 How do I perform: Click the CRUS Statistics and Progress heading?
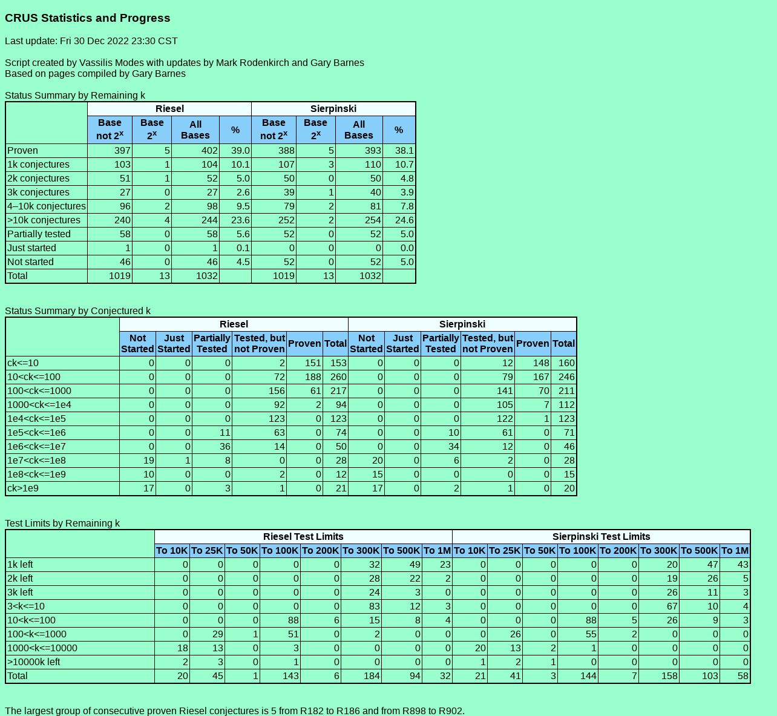click(x=88, y=18)
